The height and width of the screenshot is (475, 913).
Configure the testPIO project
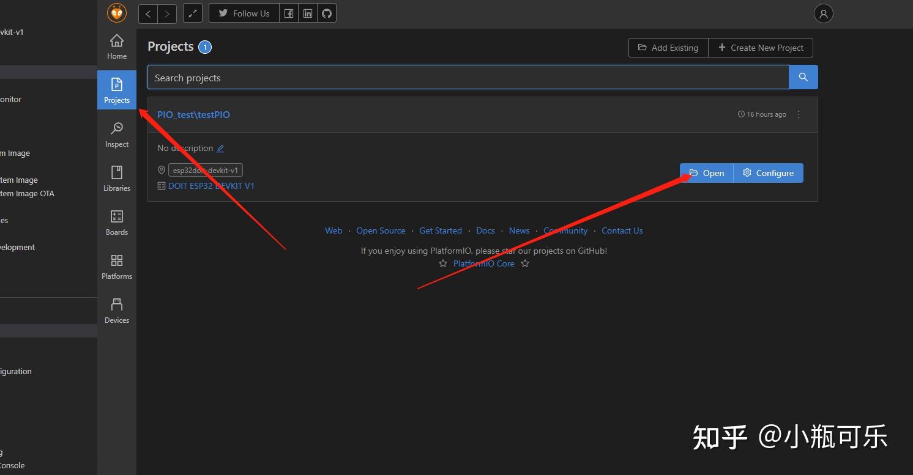tap(768, 173)
